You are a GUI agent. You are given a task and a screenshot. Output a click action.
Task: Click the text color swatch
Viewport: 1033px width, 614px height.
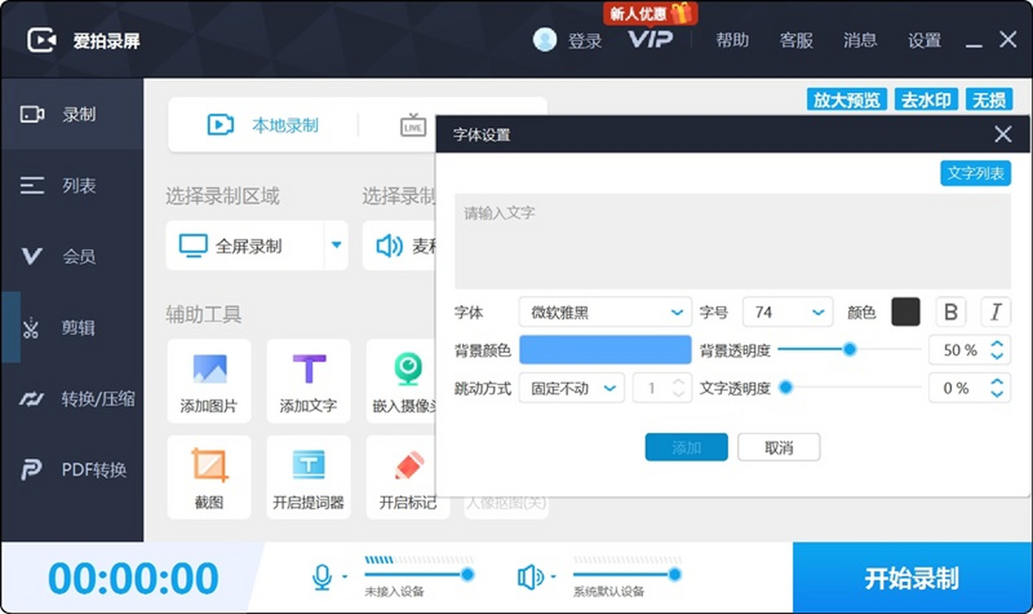[x=906, y=312]
